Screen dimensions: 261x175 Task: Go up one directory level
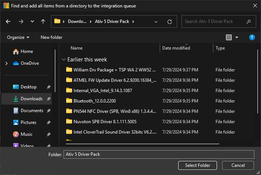point(43,21)
